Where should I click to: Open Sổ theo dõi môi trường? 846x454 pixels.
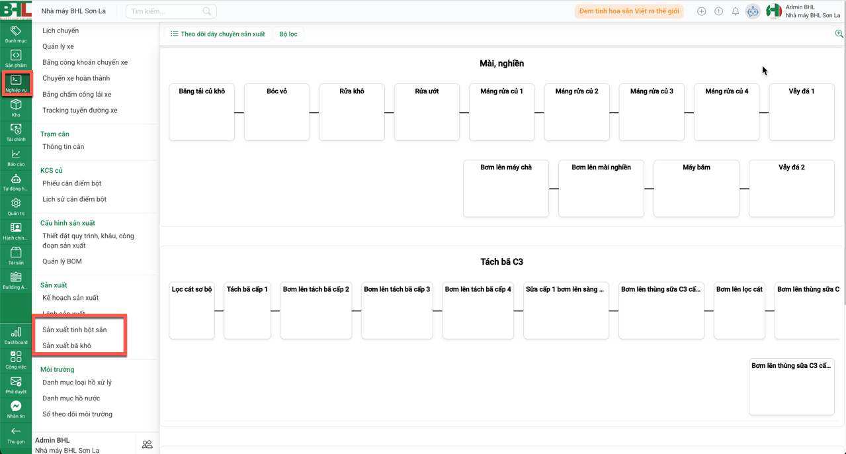point(77,414)
